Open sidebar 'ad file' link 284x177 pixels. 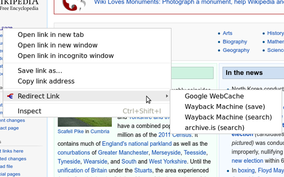tap(6, 166)
